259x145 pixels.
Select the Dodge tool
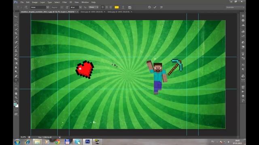(x=16, y=72)
